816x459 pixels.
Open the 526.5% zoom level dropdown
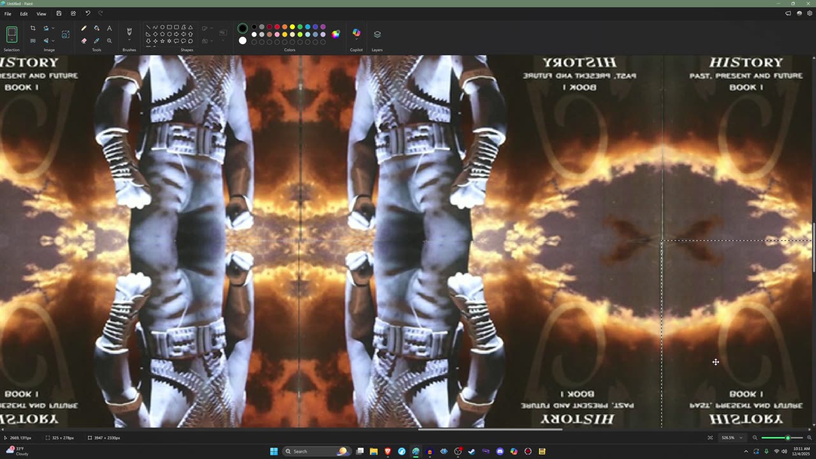tap(731, 438)
